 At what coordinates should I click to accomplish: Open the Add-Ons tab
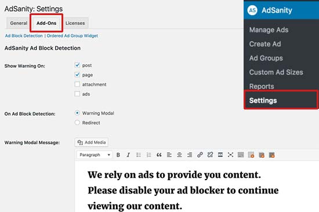click(46, 23)
